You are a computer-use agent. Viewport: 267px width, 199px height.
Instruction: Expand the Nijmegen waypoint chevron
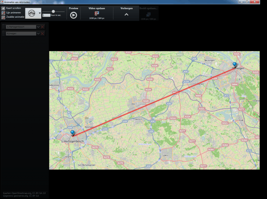click(x=38, y=33)
